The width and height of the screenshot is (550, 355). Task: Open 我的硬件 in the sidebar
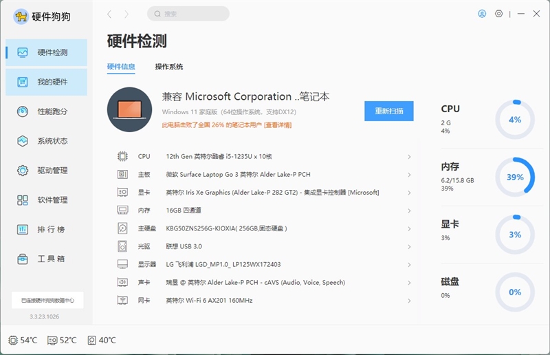coord(46,82)
